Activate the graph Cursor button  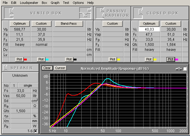(x=60, y=68)
